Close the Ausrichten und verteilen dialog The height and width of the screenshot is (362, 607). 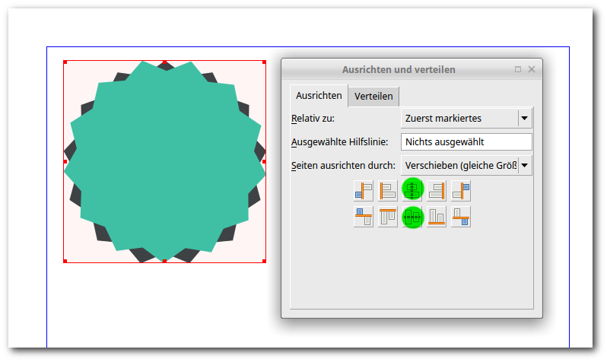(x=532, y=69)
